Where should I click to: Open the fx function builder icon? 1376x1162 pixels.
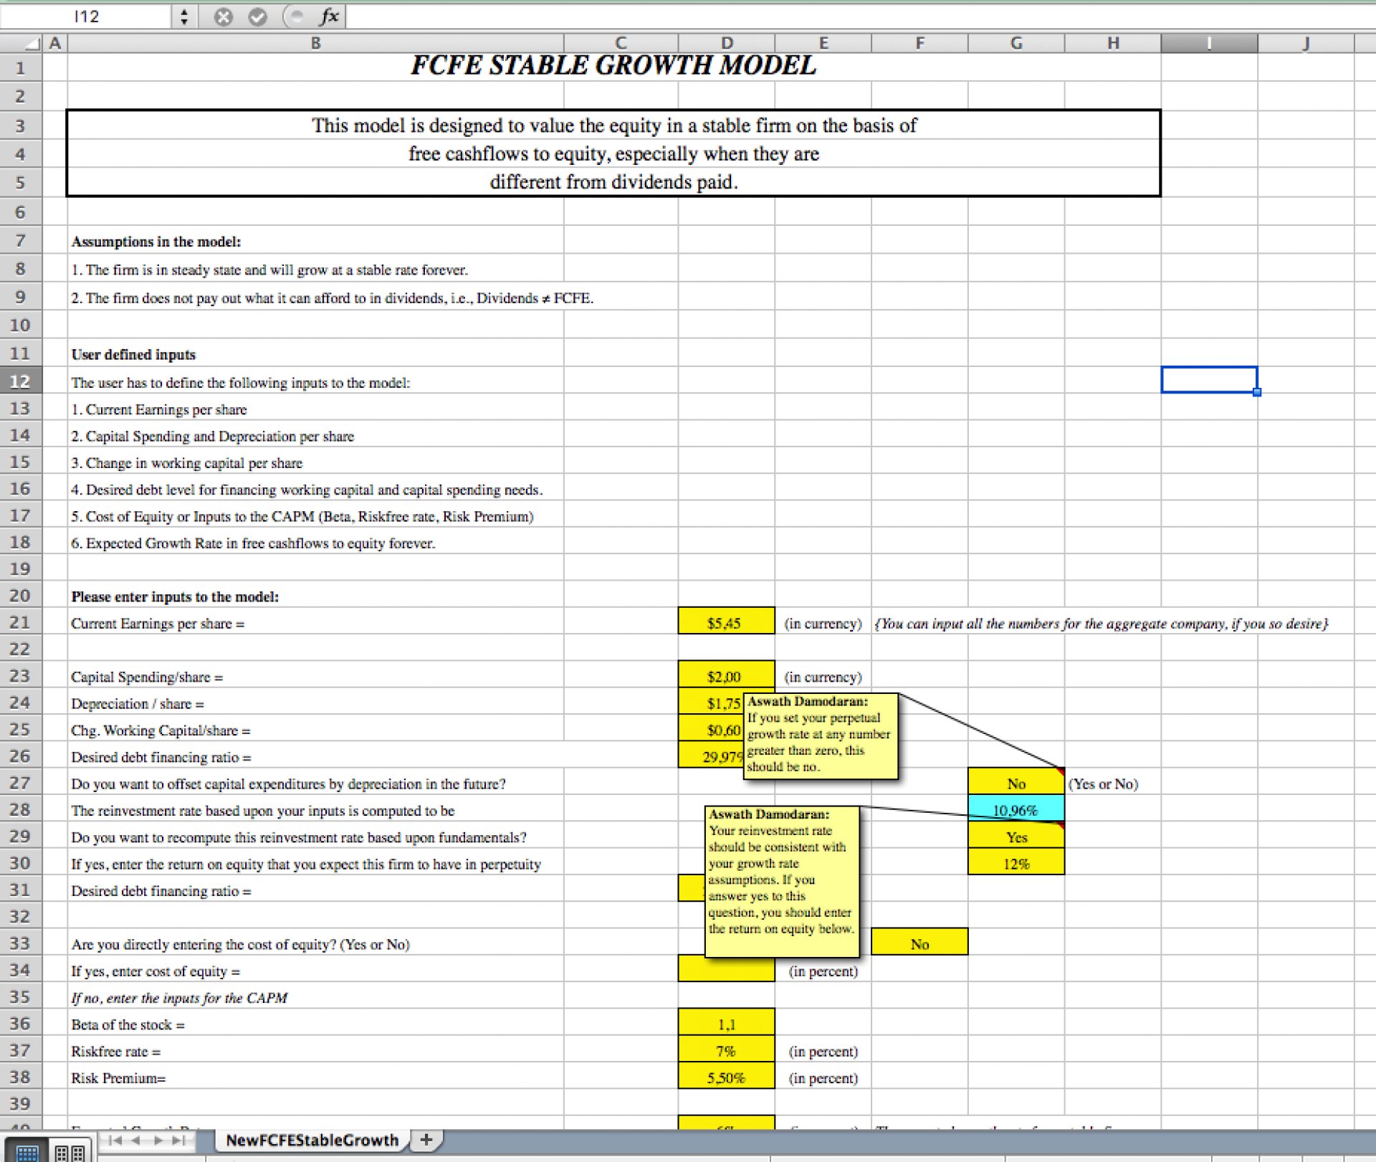point(329,16)
